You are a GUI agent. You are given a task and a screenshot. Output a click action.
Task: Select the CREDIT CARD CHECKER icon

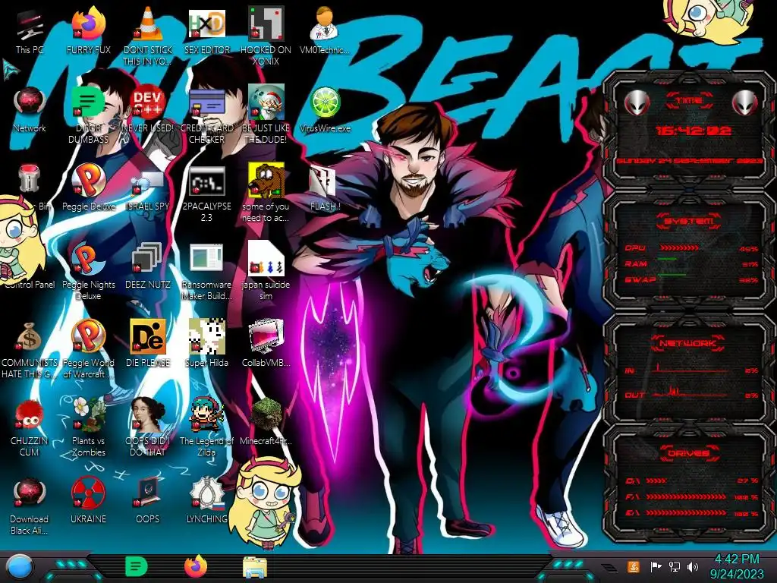click(207, 114)
